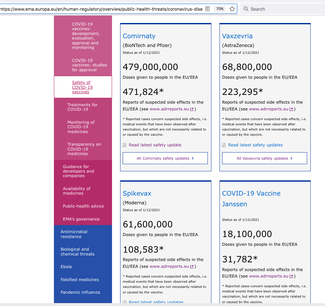Select the URL in the address bar
Screen dimensions: 325x306
(x=101, y=9)
